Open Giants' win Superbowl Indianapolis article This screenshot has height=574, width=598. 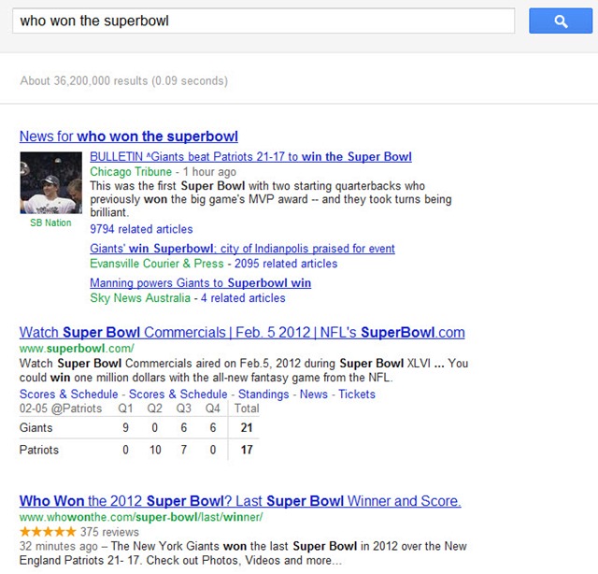[242, 249]
